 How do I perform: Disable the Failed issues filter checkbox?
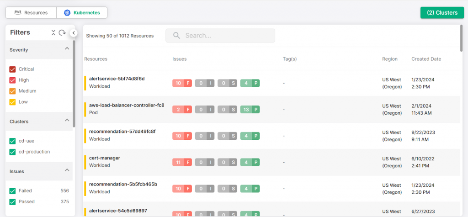(x=13, y=191)
